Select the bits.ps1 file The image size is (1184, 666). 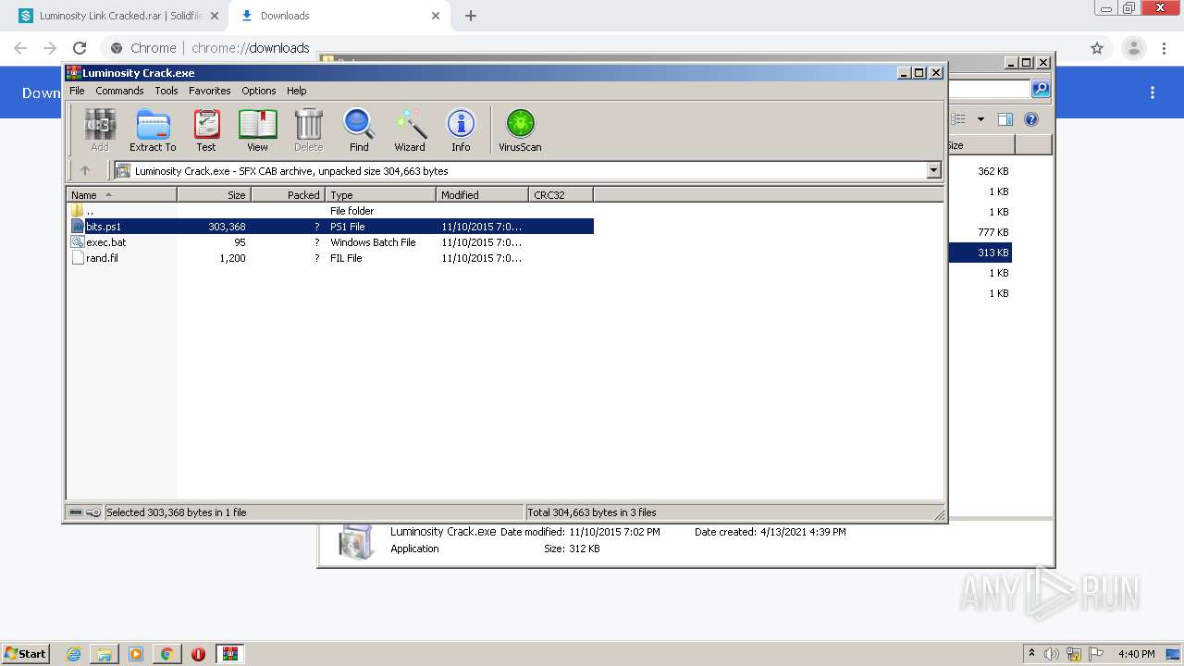point(330,227)
